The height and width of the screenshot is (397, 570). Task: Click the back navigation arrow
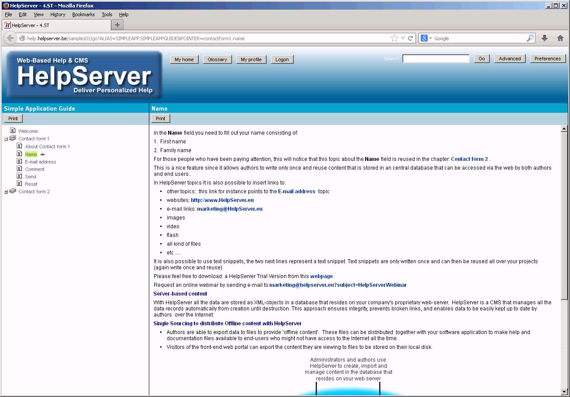(10, 38)
